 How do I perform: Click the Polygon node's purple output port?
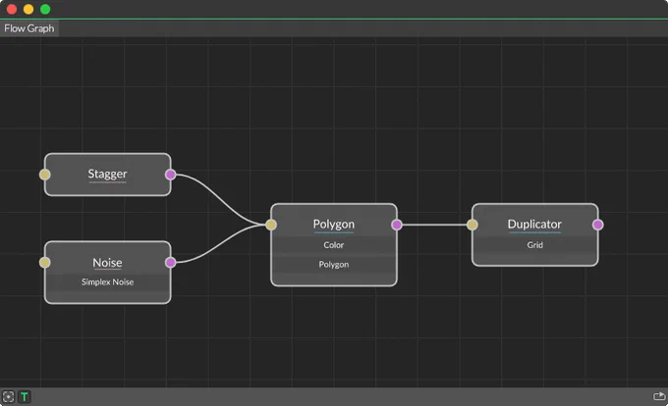[x=397, y=225]
